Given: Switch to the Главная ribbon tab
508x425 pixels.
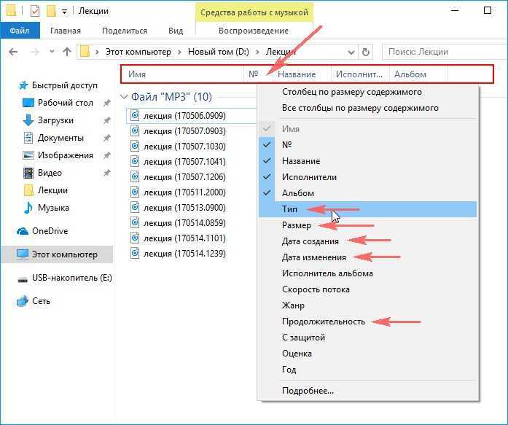Looking at the screenshot, I should click(x=66, y=31).
